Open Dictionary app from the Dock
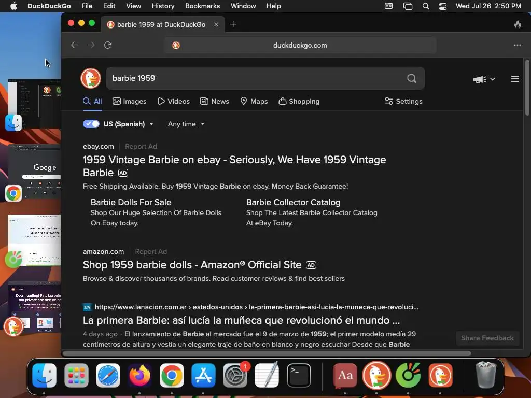Screen dimensions: 531x398 345,375
